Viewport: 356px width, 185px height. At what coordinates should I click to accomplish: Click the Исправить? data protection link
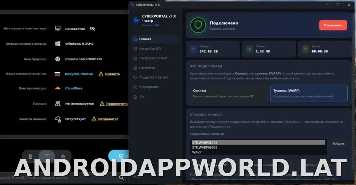pos(108,119)
